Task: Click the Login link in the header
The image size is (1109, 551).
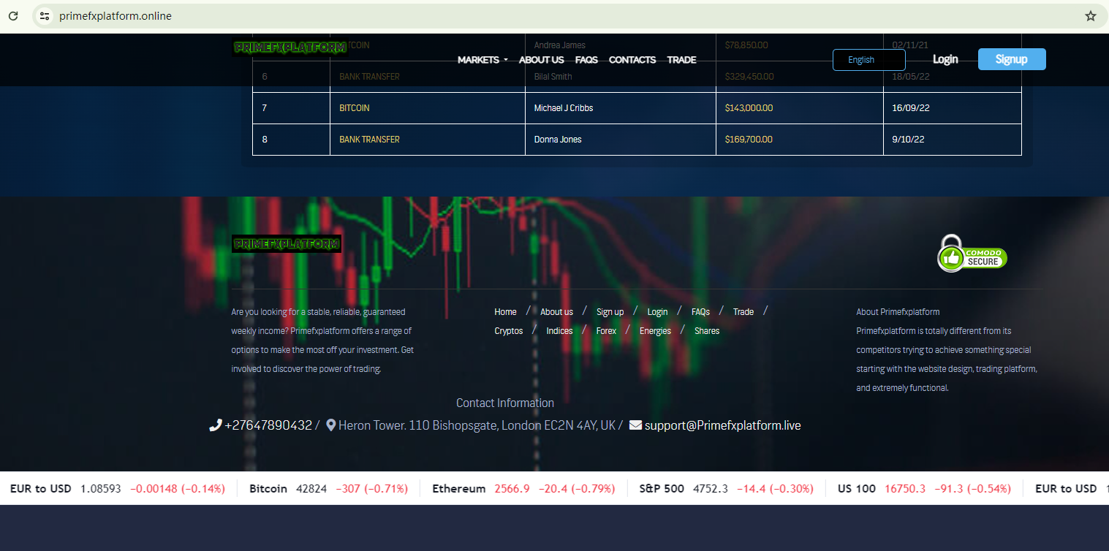Action: [945, 59]
